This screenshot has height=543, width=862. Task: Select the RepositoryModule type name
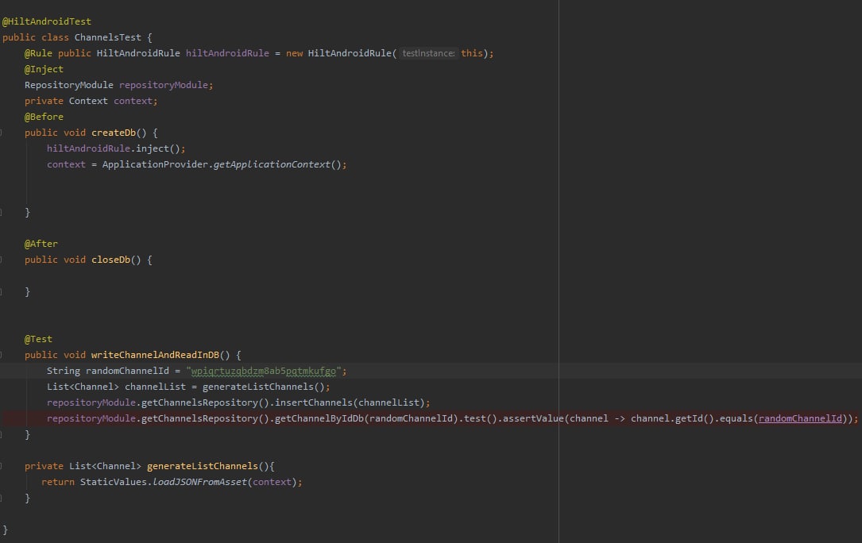tap(68, 85)
